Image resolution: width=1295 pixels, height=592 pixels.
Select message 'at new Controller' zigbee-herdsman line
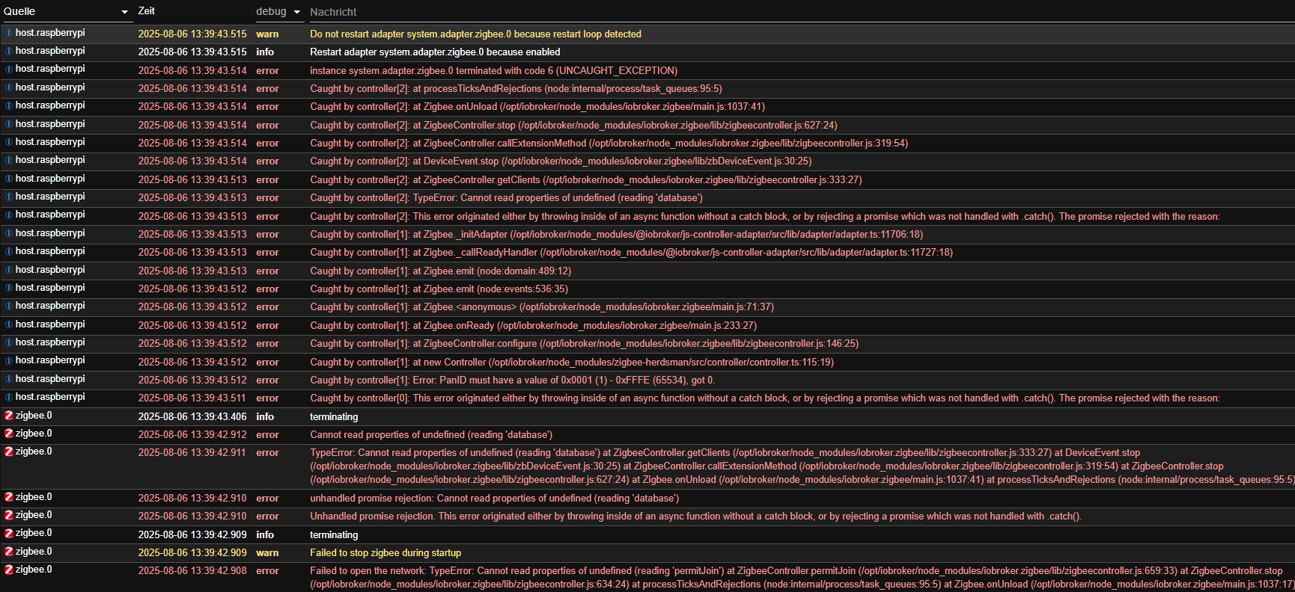572,362
